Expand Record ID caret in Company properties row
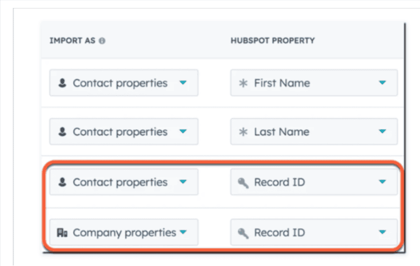Image resolution: width=420 pixels, height=266 pixels. 382,232
